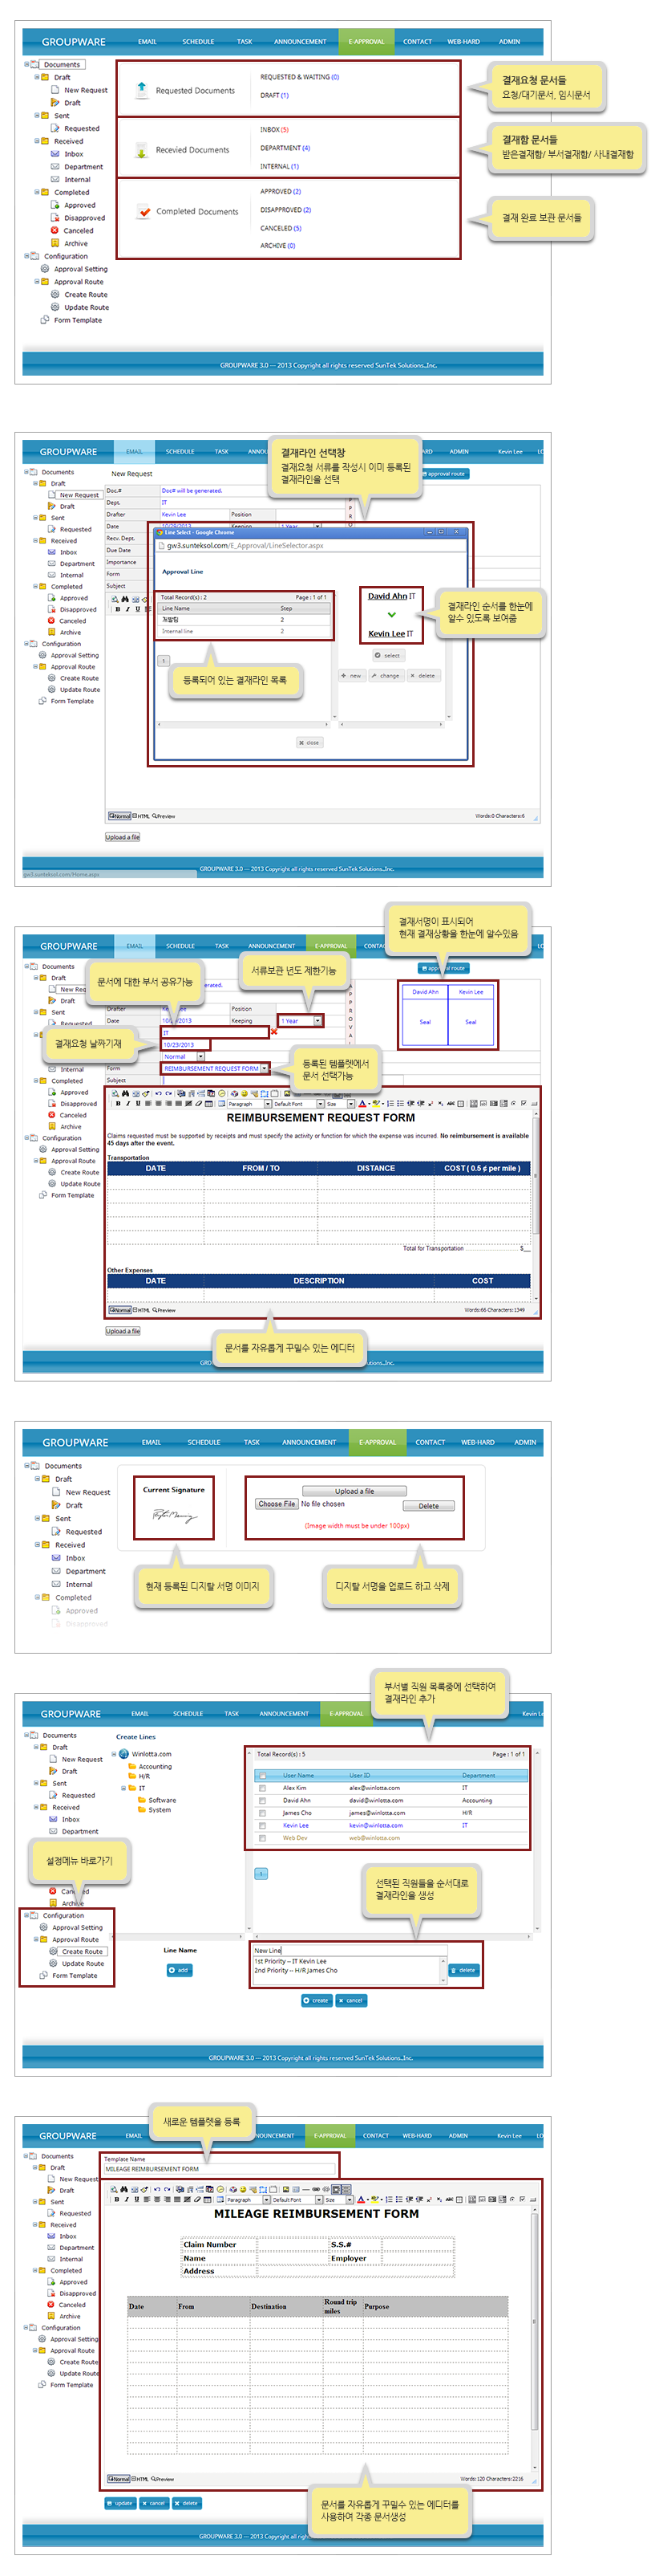Open Paragraph dropdown in Mileage form editor
This screenshot has width=659, height=2576.
(x=265, y=2199)
